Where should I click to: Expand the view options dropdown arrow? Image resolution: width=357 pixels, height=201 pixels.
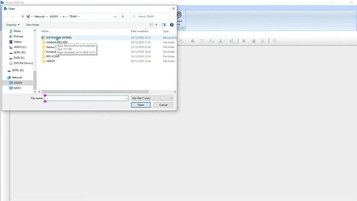[x=156, y=25]
